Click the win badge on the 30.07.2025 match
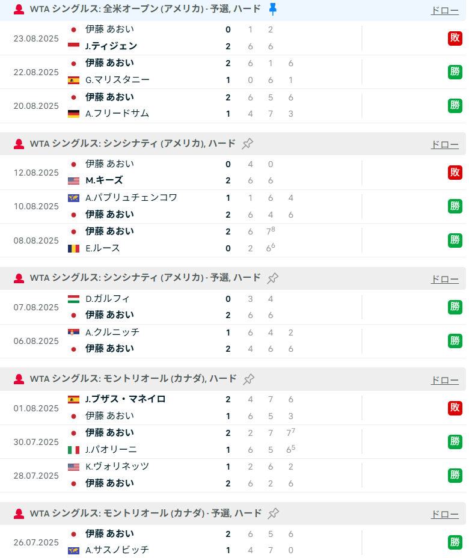The height and width of the screenshot is (558, 469). click(x=455, y=441)
